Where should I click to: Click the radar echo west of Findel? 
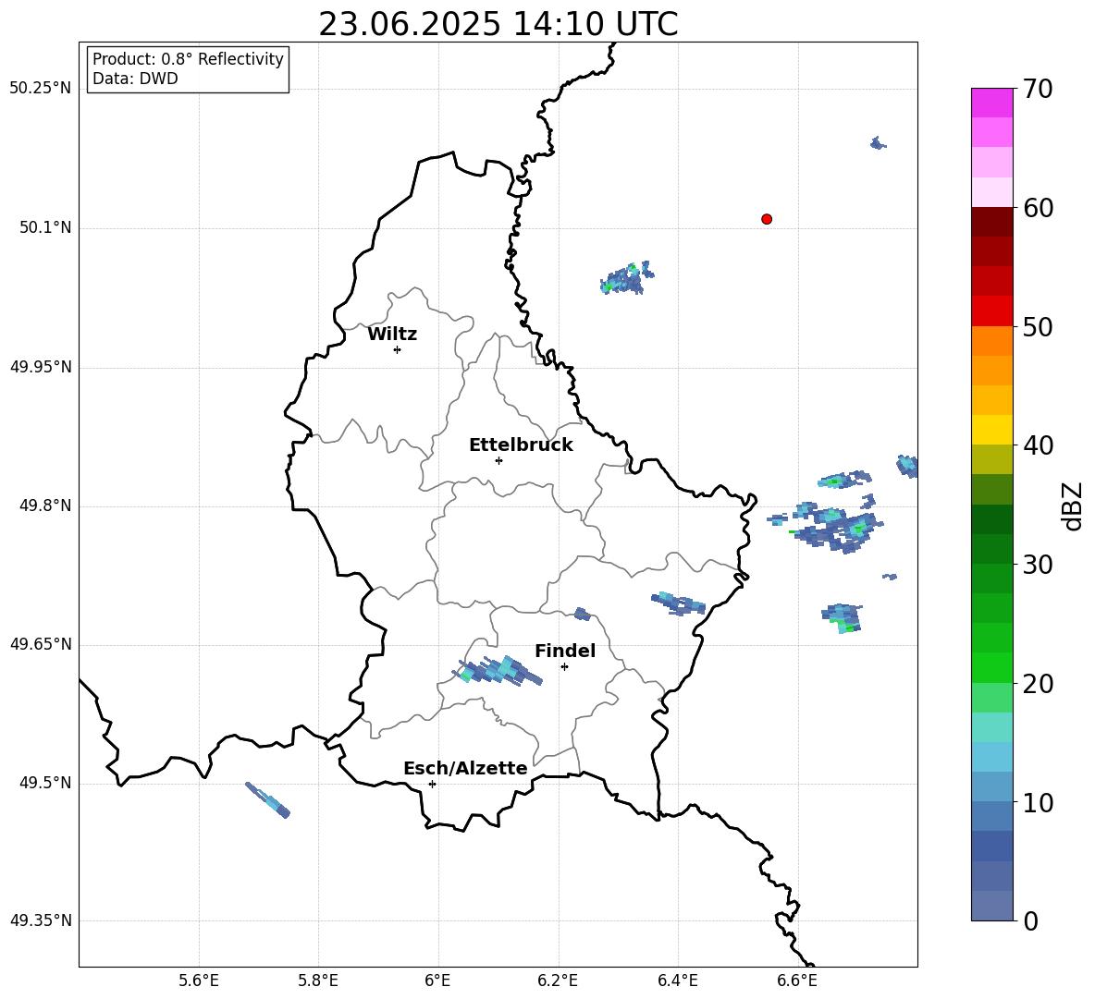(497, 671)
